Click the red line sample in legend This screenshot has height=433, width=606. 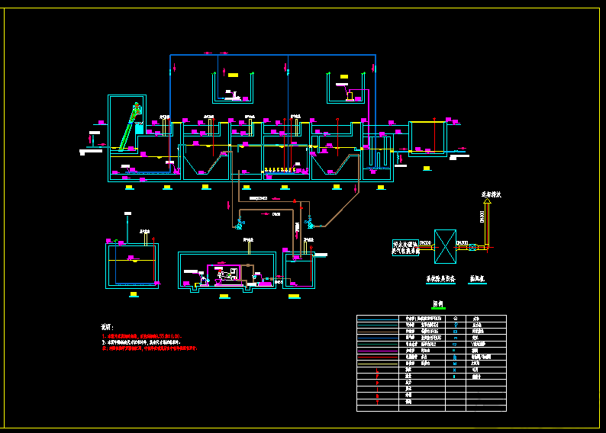pos(378,358)
